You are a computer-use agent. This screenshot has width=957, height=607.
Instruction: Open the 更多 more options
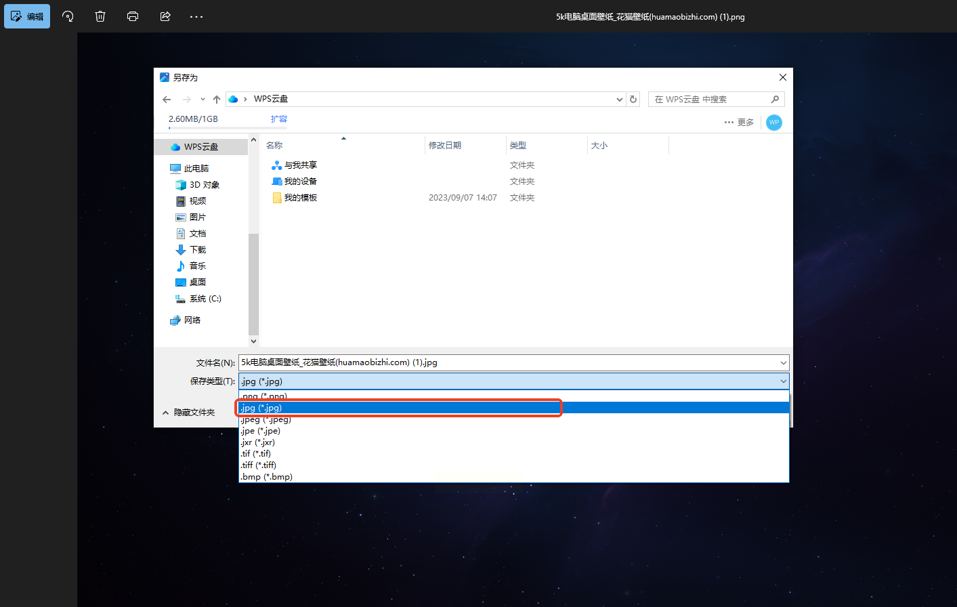739,122
